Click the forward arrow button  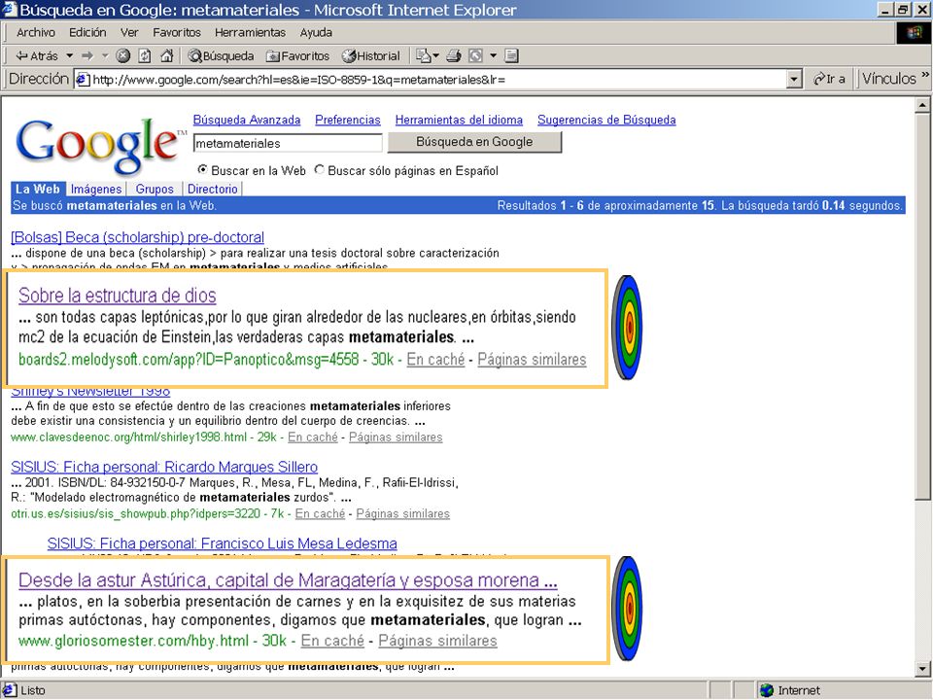coord(87,56)
